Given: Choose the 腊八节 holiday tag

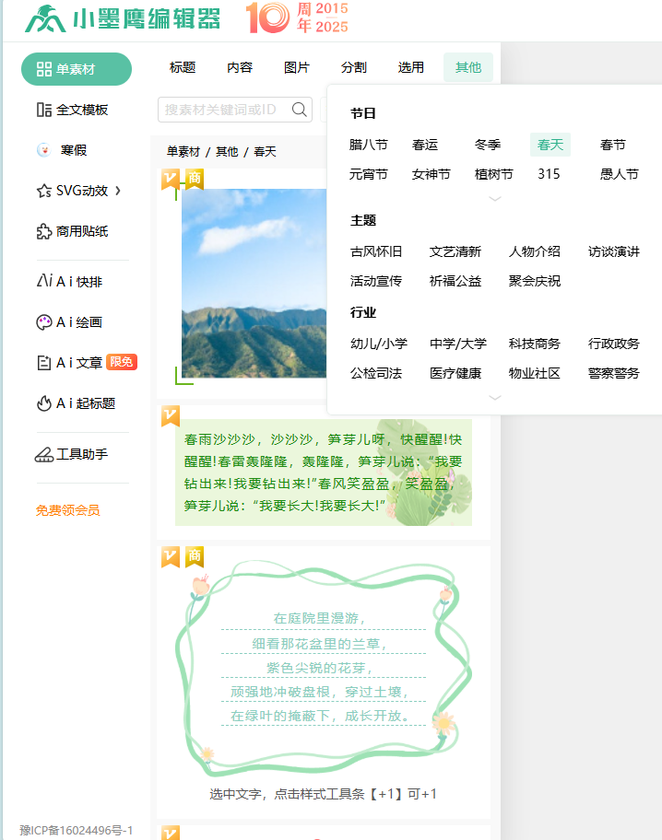Looking at the screenshot, I should [369, 145].
